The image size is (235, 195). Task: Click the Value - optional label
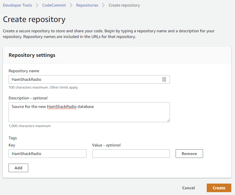click(x=106, y=145)
